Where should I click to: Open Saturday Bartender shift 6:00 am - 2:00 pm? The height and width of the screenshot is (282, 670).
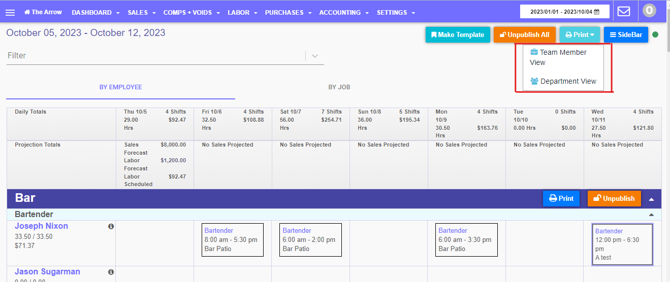pos(310,239)
